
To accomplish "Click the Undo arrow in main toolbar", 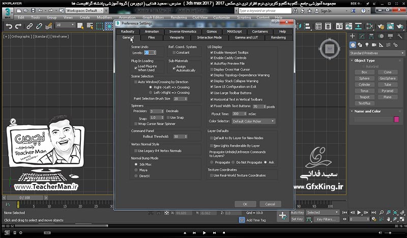I will [x=9, y=26].
